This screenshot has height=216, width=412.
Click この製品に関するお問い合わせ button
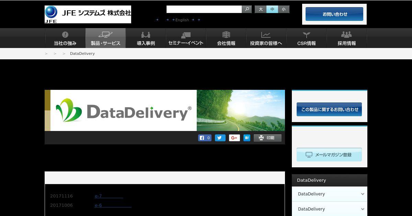[x=329, y=109]
